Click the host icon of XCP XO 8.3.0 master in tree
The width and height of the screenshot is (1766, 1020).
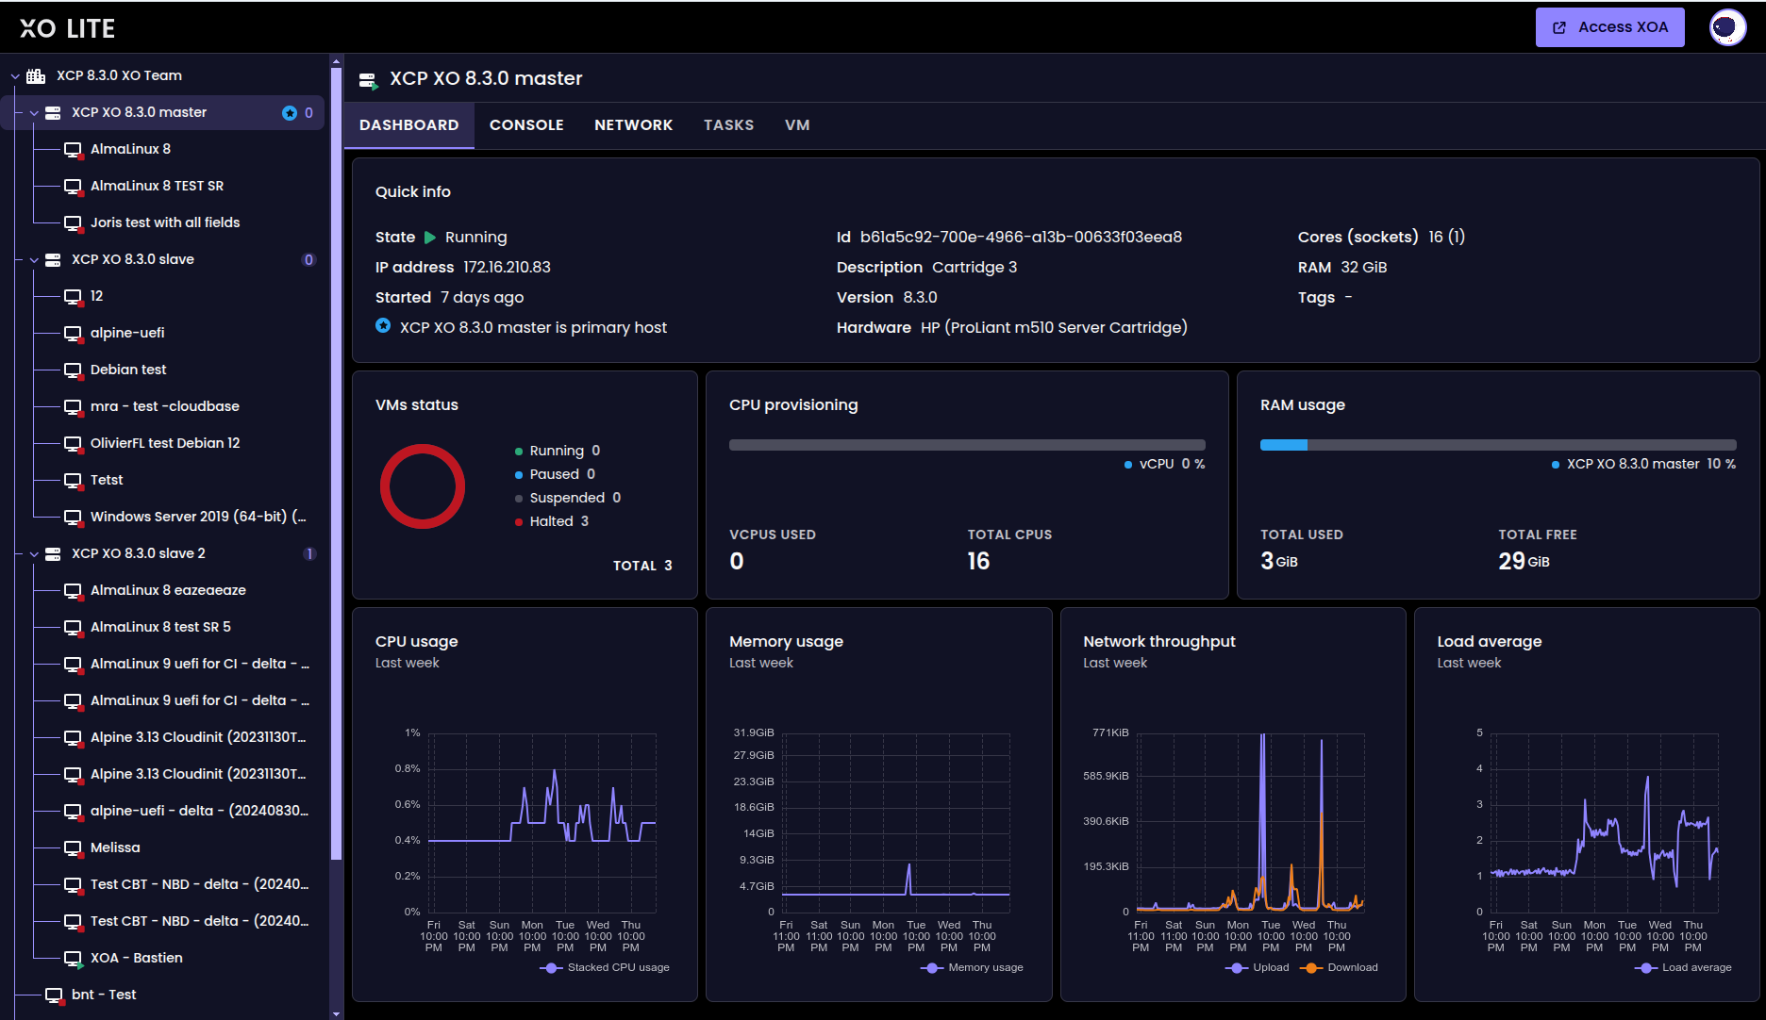pos(53,112)
